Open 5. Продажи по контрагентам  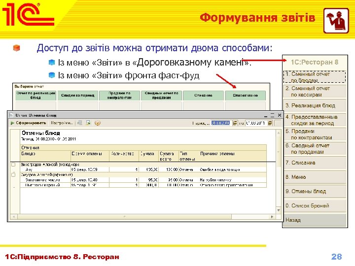tap(315, 134)
